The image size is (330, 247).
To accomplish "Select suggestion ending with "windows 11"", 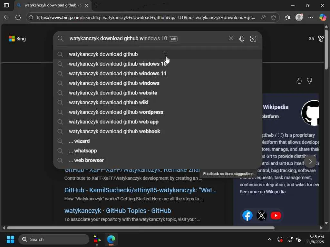I will click(158, 74).
